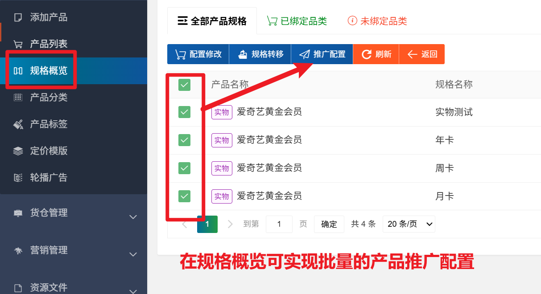Screen dimensions: 541x294
Task: Open the 20 条/页 page size dropdown
Action: [409, 224]
